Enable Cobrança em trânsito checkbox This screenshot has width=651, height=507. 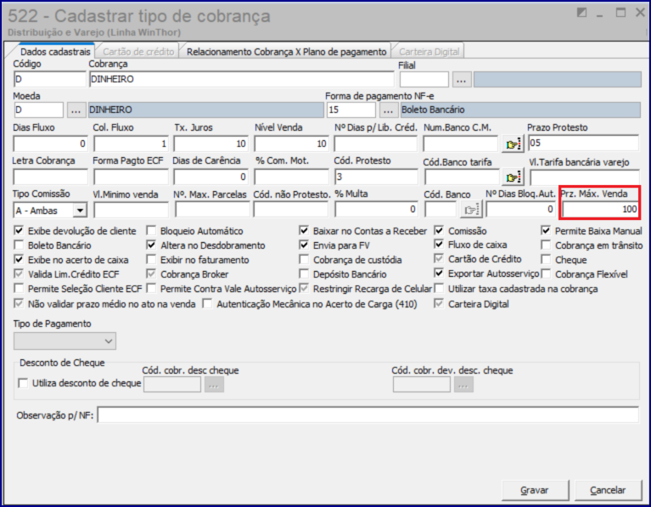546,245
